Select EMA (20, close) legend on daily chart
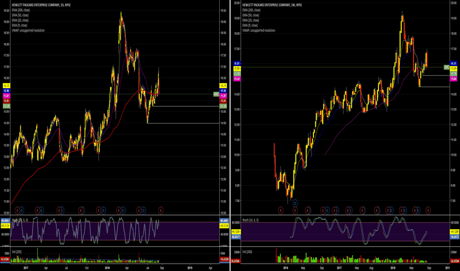Screen dimensions: 460x271 coord(20,20)
